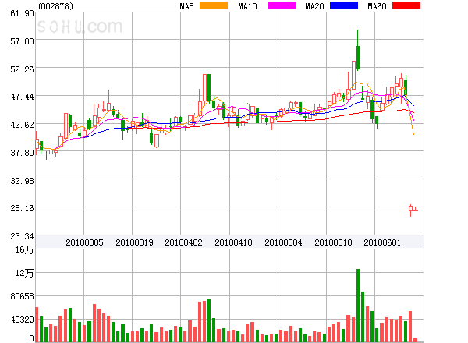
Task: Click the tallest green volume bar
Action: click(358, 306)
